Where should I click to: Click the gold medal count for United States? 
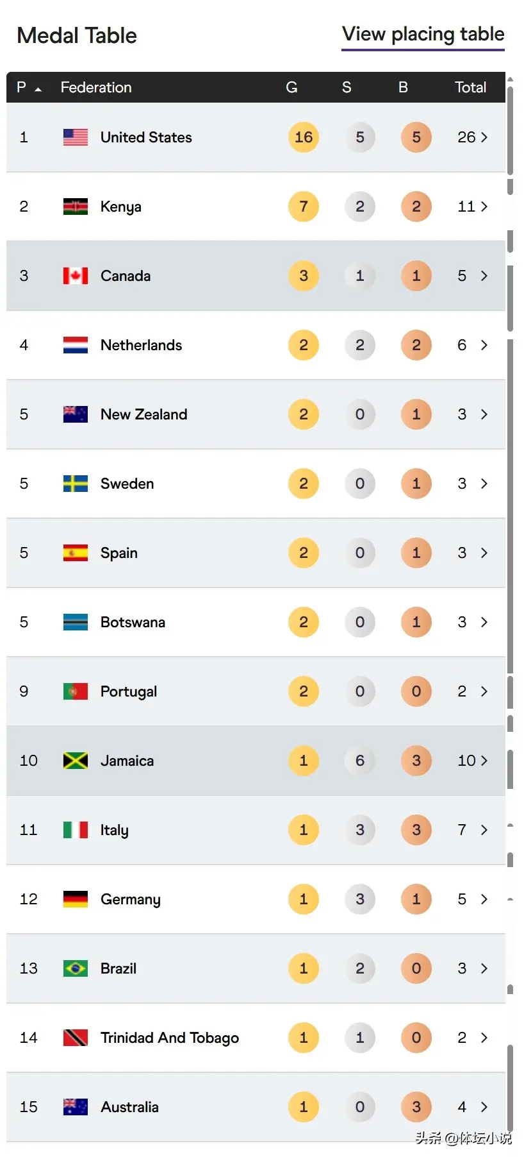tap(303, 137)
